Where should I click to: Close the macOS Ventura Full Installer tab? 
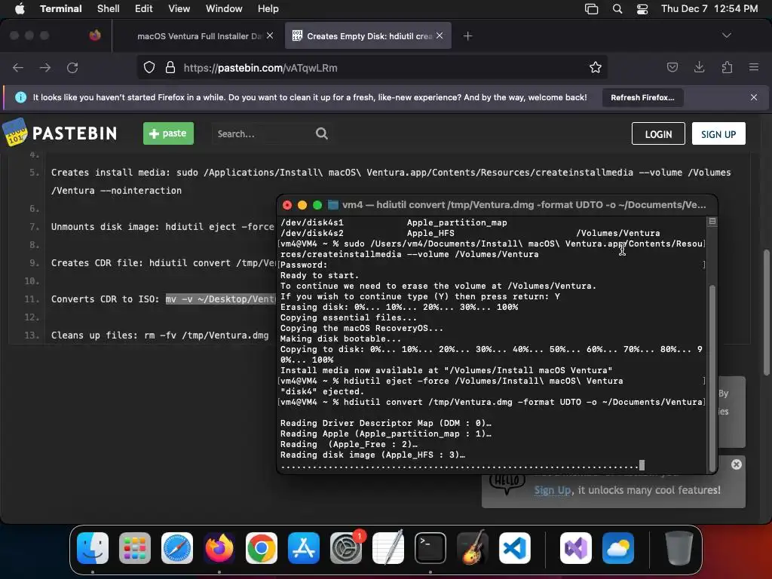coord(270,35)
